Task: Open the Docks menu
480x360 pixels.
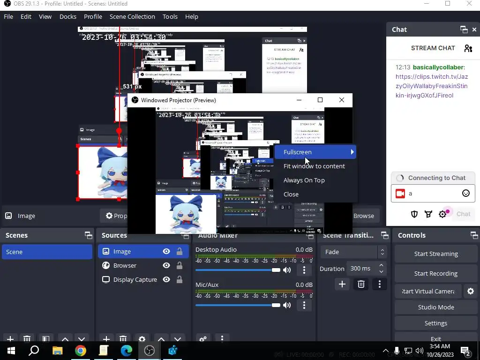Action: coord(68,16)
